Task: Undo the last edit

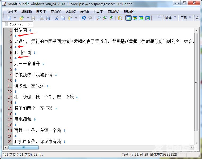Action: [x=84, y=18]
